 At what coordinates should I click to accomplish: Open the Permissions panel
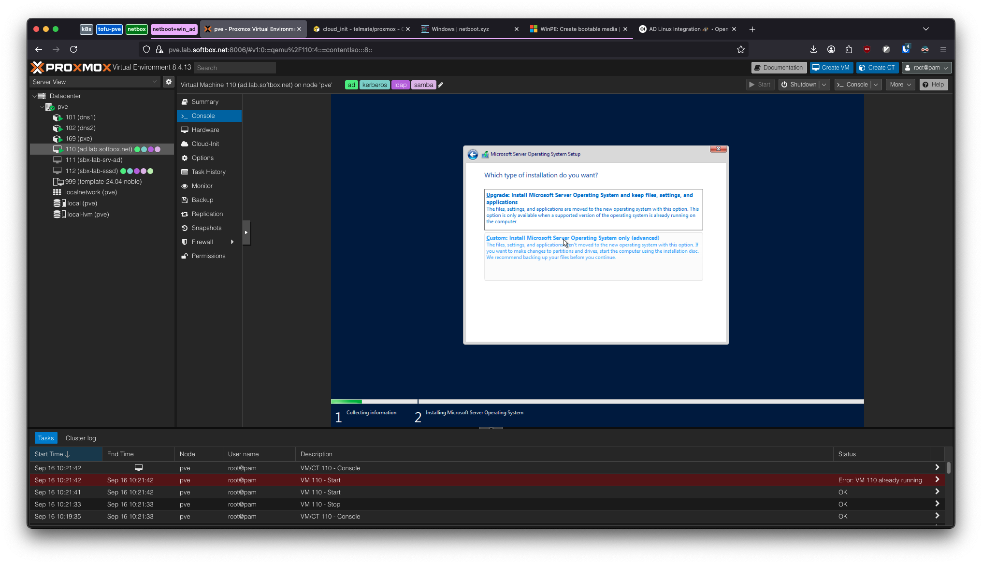(x=208, y=256)
